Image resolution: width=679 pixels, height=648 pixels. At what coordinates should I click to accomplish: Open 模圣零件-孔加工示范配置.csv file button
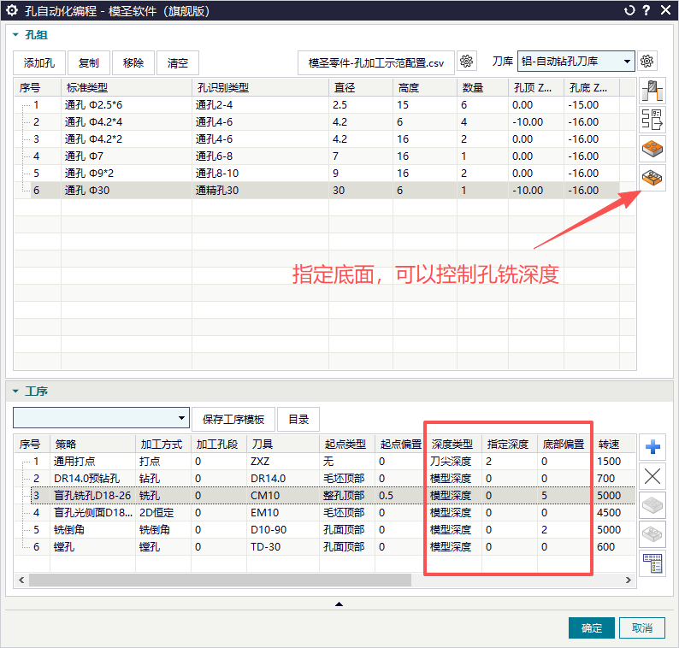[x=376, y=62]
